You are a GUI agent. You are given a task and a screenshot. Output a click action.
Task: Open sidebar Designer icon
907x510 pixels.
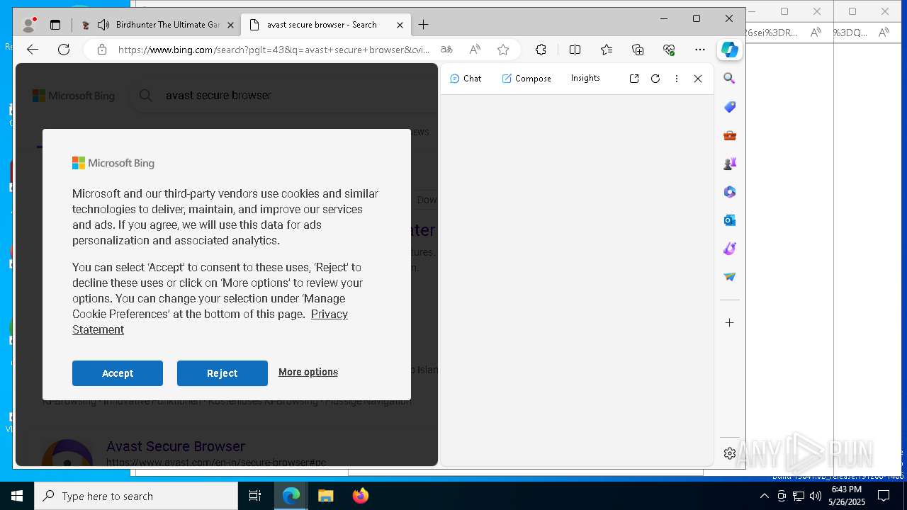coord(730,249)
